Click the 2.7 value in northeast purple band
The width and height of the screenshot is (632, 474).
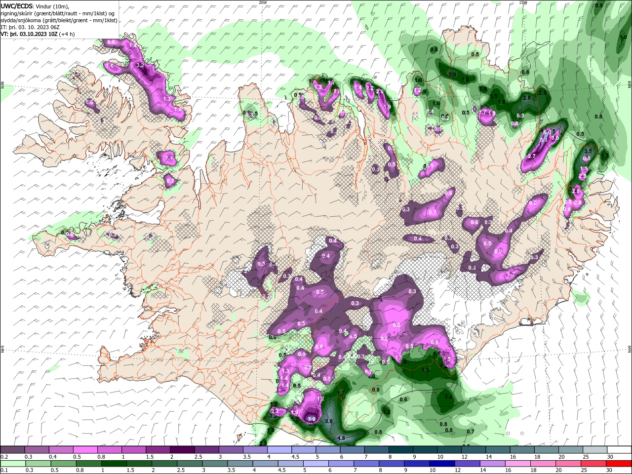tap(532, 156)
